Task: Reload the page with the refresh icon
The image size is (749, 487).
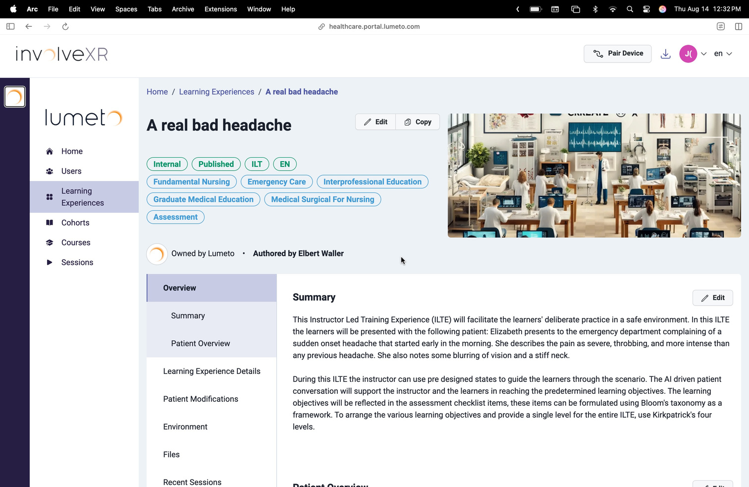Action: (x=65, y=26)
